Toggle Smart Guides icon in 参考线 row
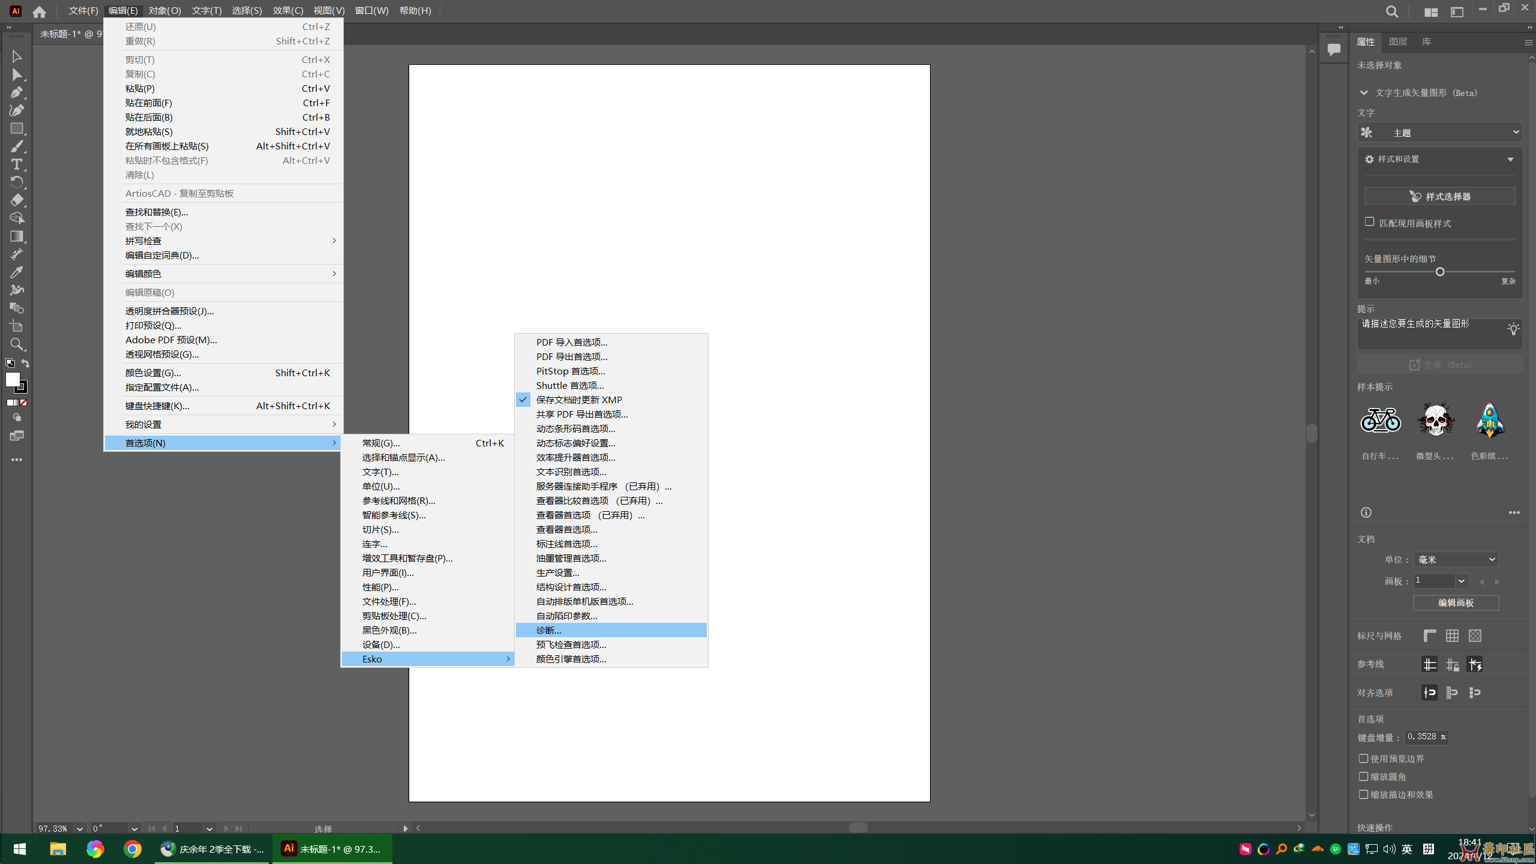Viewport: 1536px width, 864px height. point(1475,664)
